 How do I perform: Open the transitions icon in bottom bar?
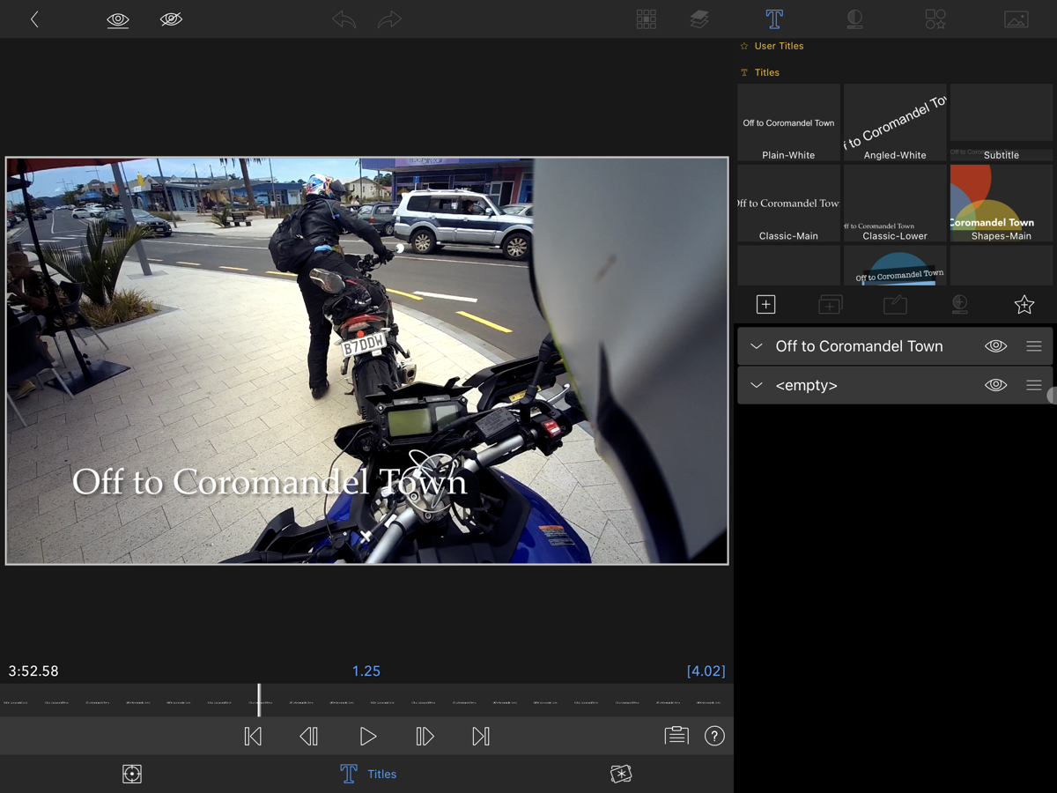pos(621,774)
